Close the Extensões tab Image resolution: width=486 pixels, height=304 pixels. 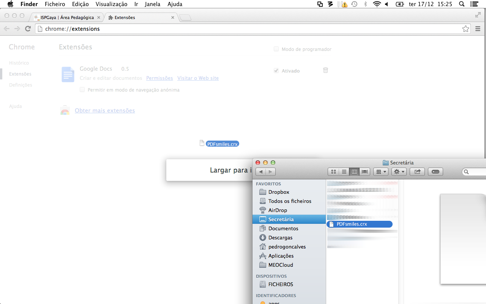pos(173,17)
